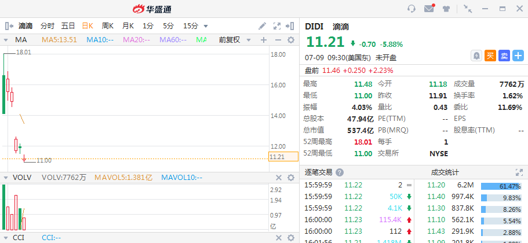Click help icon beside 逐笔交易

click(x=340, y=172)
